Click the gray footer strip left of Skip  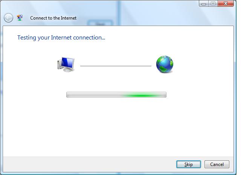pyautogui.click(x=89, y=164)
